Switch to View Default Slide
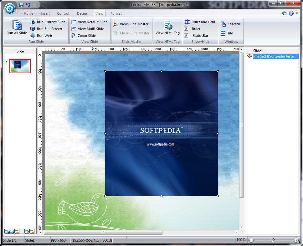Viewport: 303px width, 246px height. pyautogui.click(x=89, y=22)
